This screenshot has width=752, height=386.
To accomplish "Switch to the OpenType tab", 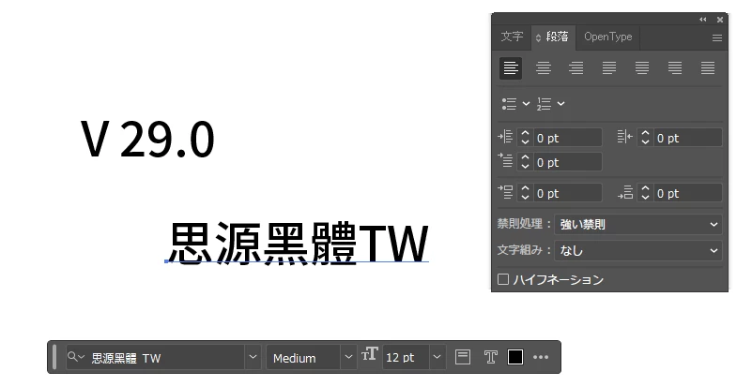I will [x=608, y=37].
